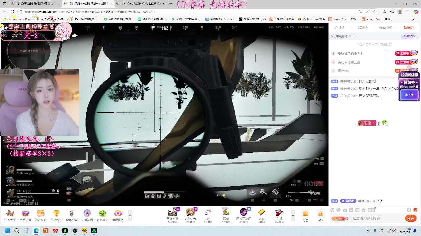The image size is (421, 236).
Task: Click the 发送 send button
Action: click(411, 218)
